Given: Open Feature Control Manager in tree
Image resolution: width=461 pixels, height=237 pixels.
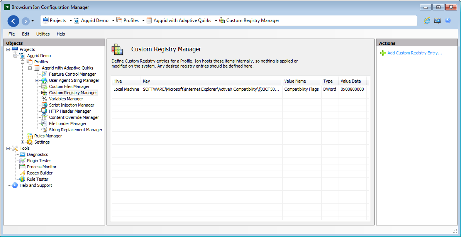Looking at the screenshot, I should [72, 74].
